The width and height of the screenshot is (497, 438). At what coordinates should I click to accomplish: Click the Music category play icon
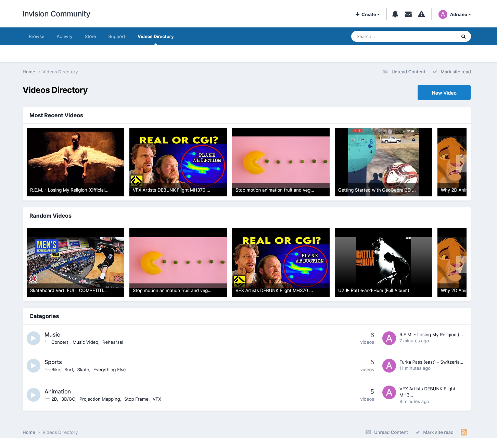coord(34,338)
